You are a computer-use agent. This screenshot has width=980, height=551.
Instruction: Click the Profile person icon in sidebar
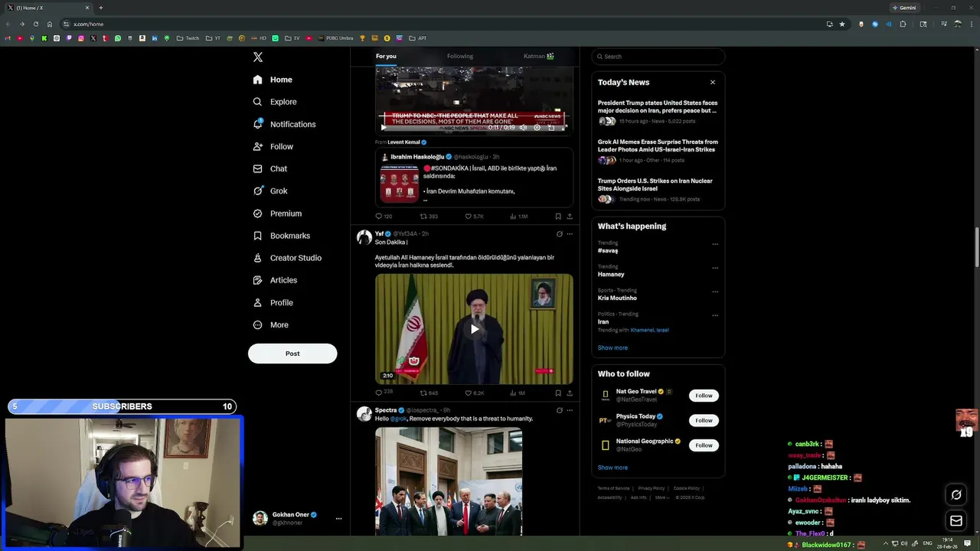point(257,302)
